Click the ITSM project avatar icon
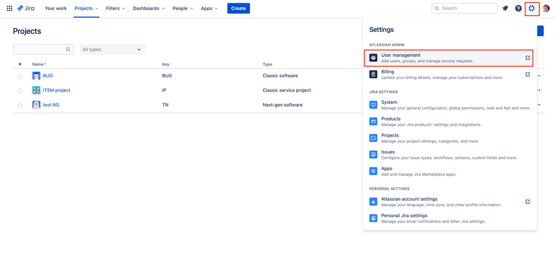556x253 pixels. point(36,90)
